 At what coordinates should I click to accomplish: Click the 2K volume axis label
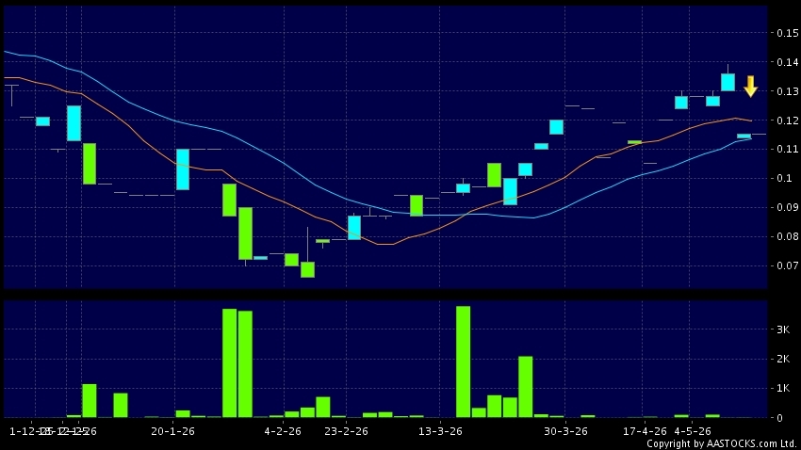pyautogui.click(x=782, y=360)
